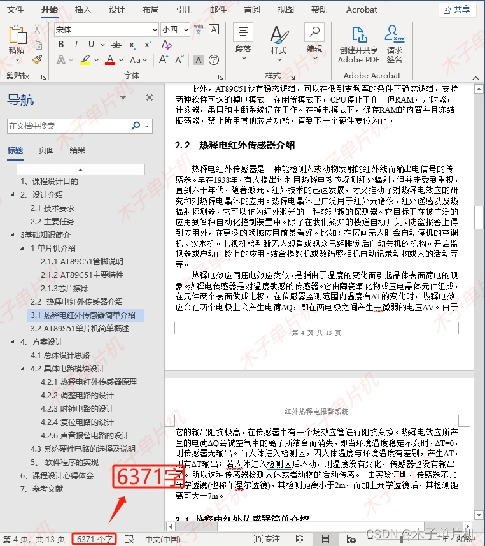This screenshot has width=485, height=546.
Task: Click the search document input field
Action: 69,126
